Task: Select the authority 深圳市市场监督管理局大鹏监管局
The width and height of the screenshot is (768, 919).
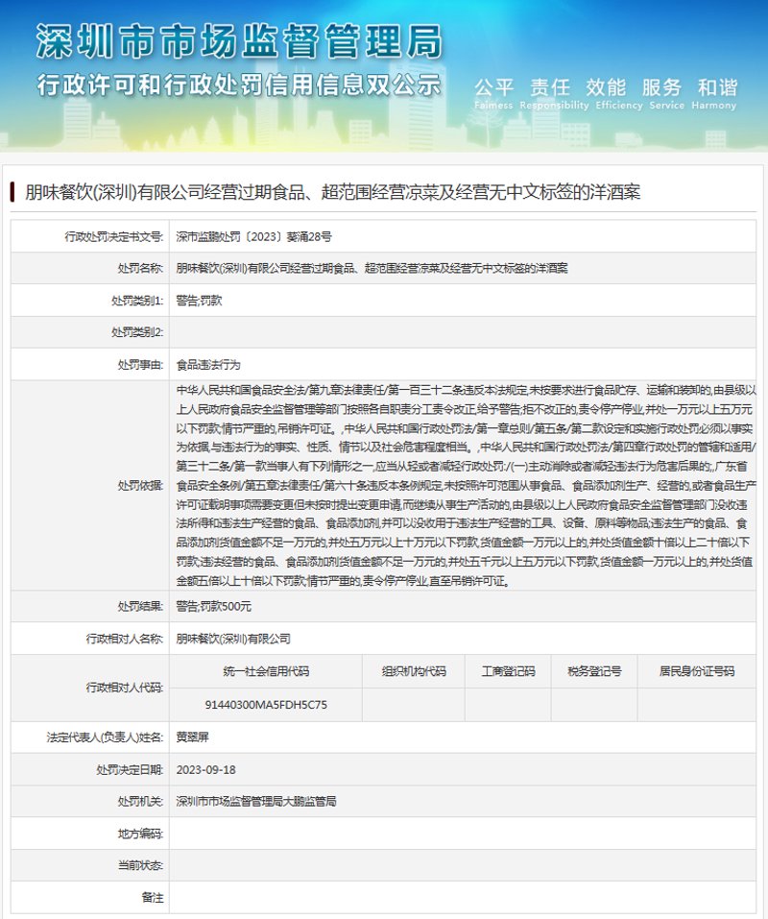Action: [256, 801]
